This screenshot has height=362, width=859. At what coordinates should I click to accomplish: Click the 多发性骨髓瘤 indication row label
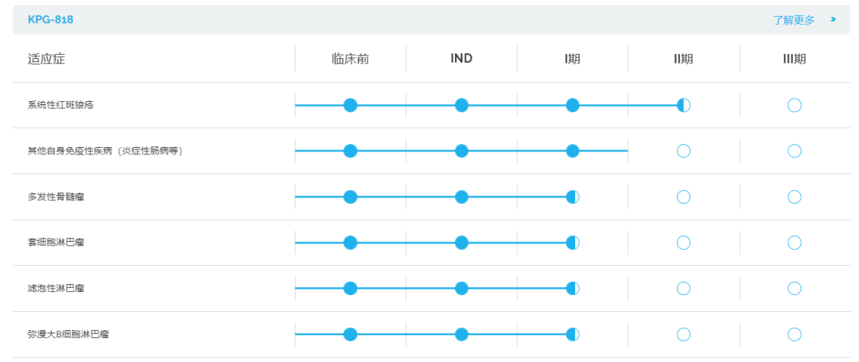(56, 197)
